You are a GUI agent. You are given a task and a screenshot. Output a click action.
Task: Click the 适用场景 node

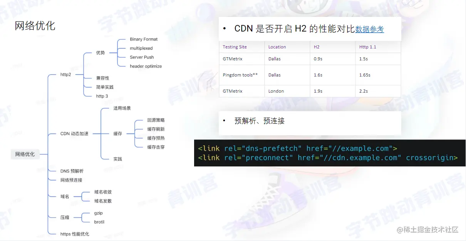click(122, 108)
